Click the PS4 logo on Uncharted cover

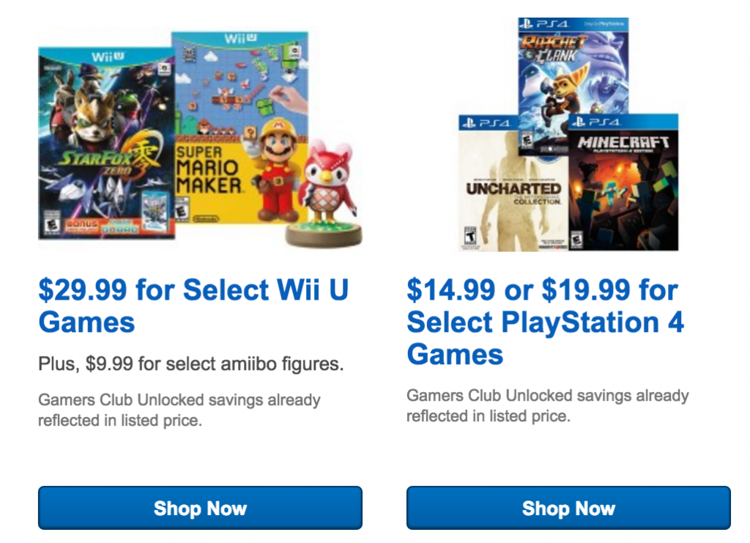487,122
